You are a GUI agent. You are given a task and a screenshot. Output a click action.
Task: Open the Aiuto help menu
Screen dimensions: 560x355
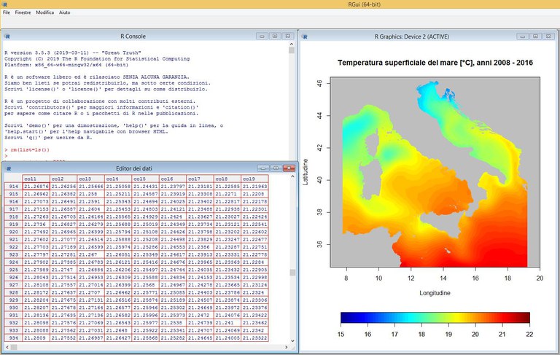click(x=65, y=13)
